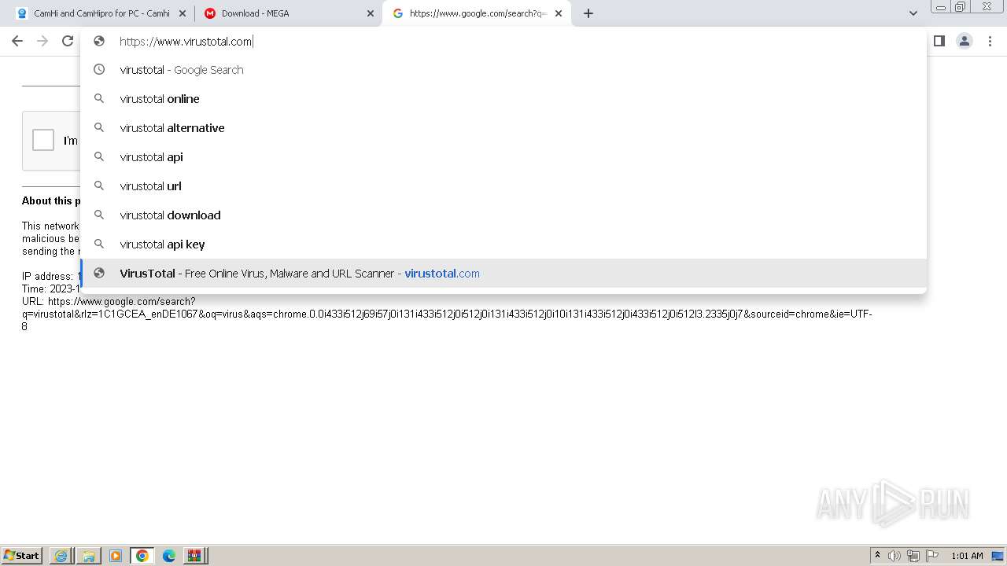Click the Show desktop button in the tray
This screenshot has height=566, width=1007.
[998, 556]
